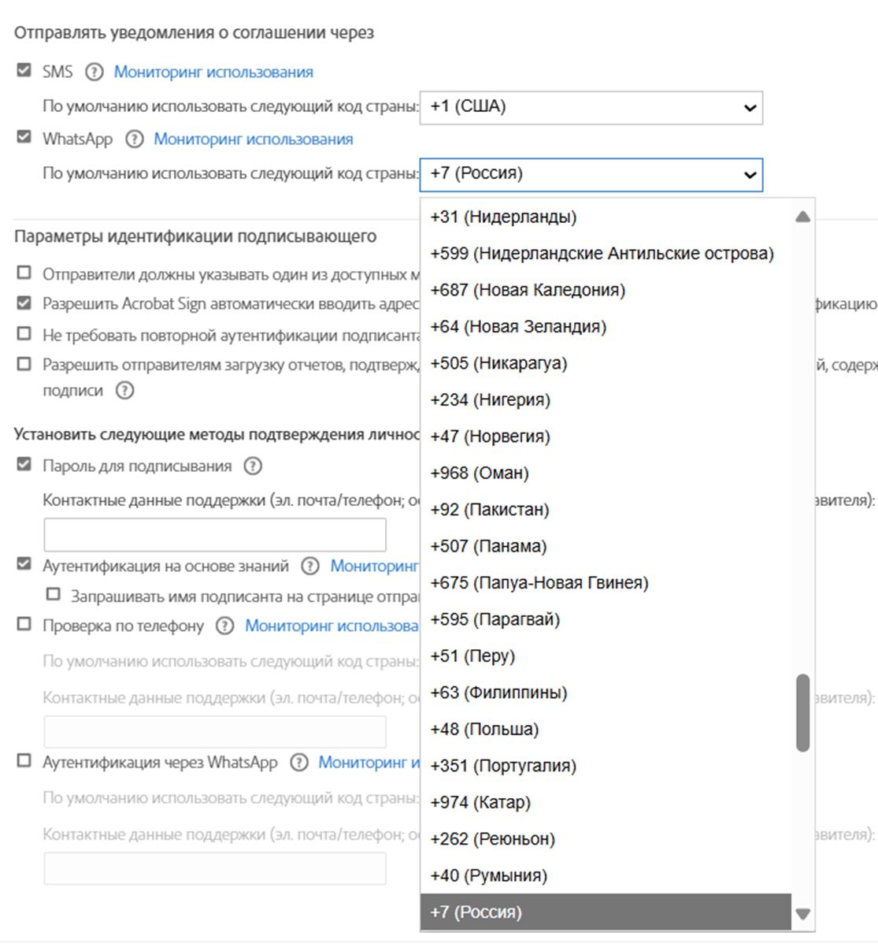Enable the Проверка по телефону checkbox
The image size is (878, 951).
(x=24, y=625)
